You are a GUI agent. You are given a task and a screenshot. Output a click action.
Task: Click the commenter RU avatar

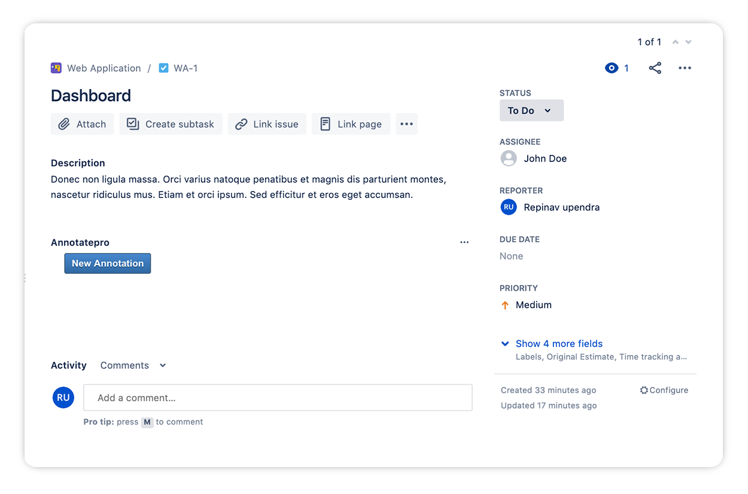(63, 398)
